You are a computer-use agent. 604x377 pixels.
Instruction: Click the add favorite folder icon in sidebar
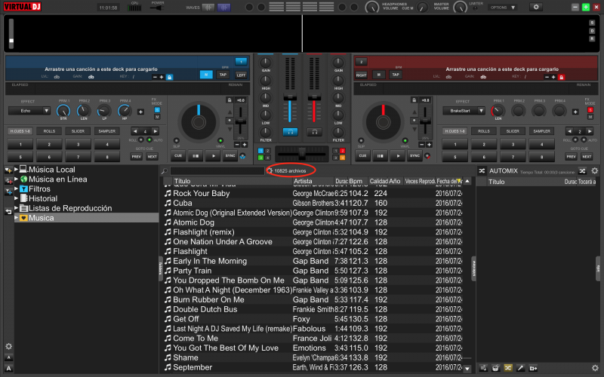click(x=8, y=170)
